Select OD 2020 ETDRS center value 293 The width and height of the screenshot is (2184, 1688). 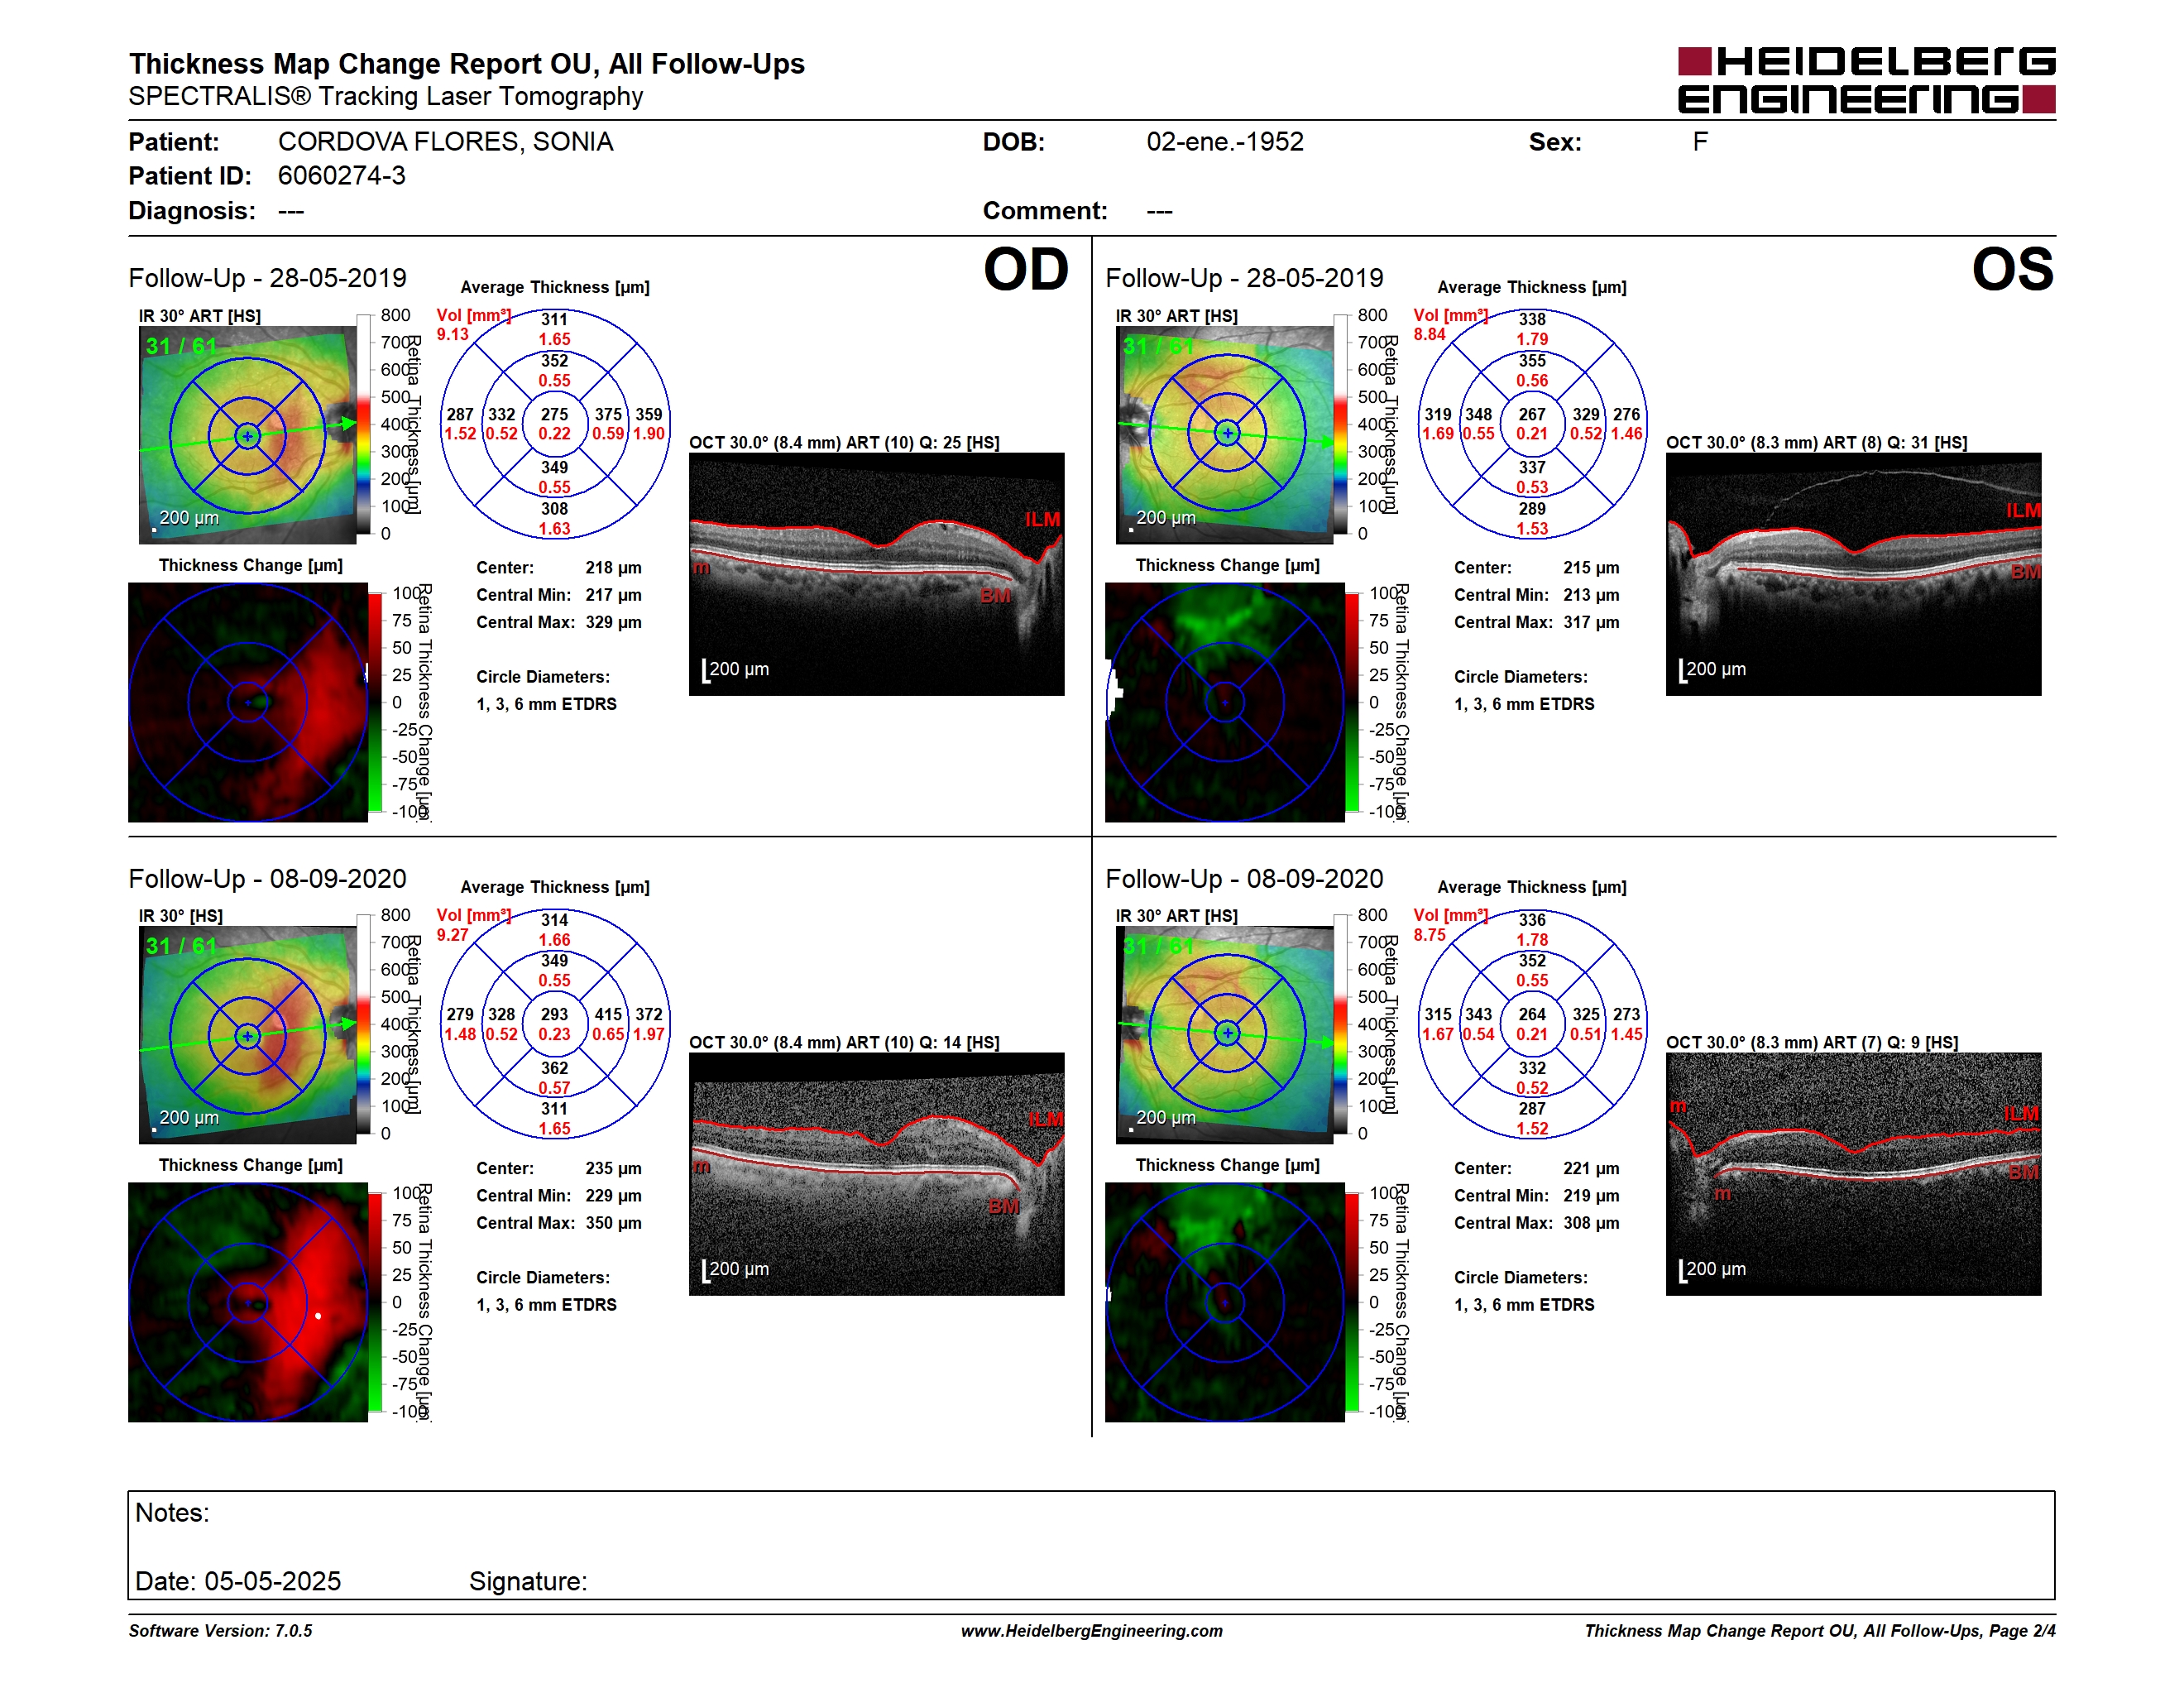[x=554, y=1014]
